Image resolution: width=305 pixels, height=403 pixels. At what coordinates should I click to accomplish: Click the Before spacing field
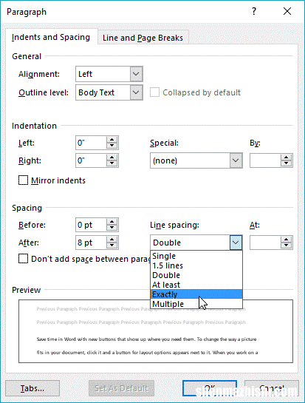(x=91, y=225)
